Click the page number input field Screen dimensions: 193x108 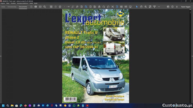pyautogui.click(x=65, y=7)
